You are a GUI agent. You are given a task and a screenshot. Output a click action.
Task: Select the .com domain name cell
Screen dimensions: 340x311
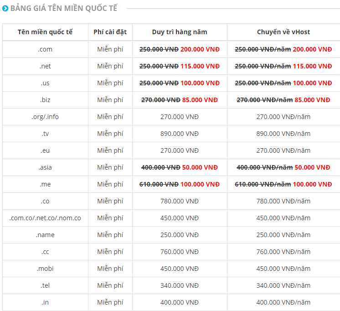(45, 49)
